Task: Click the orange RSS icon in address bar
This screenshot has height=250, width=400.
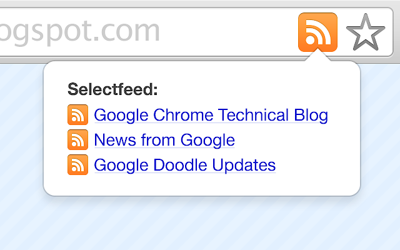Action: tap(317, 32)
